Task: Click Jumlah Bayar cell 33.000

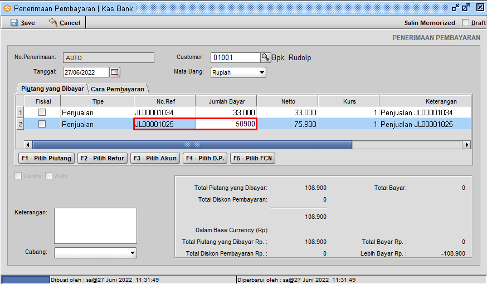Action: pos(226,112)
